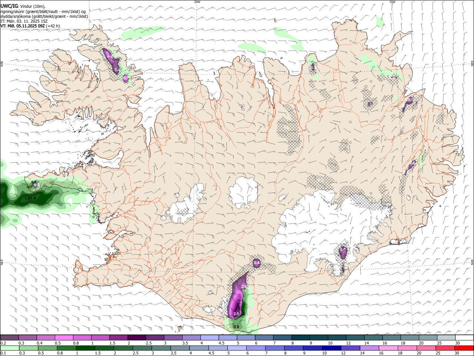Select the 5 light blue swatch in the rain scale
The height and width of the screenshot is (356, 474).
point(237,348)
